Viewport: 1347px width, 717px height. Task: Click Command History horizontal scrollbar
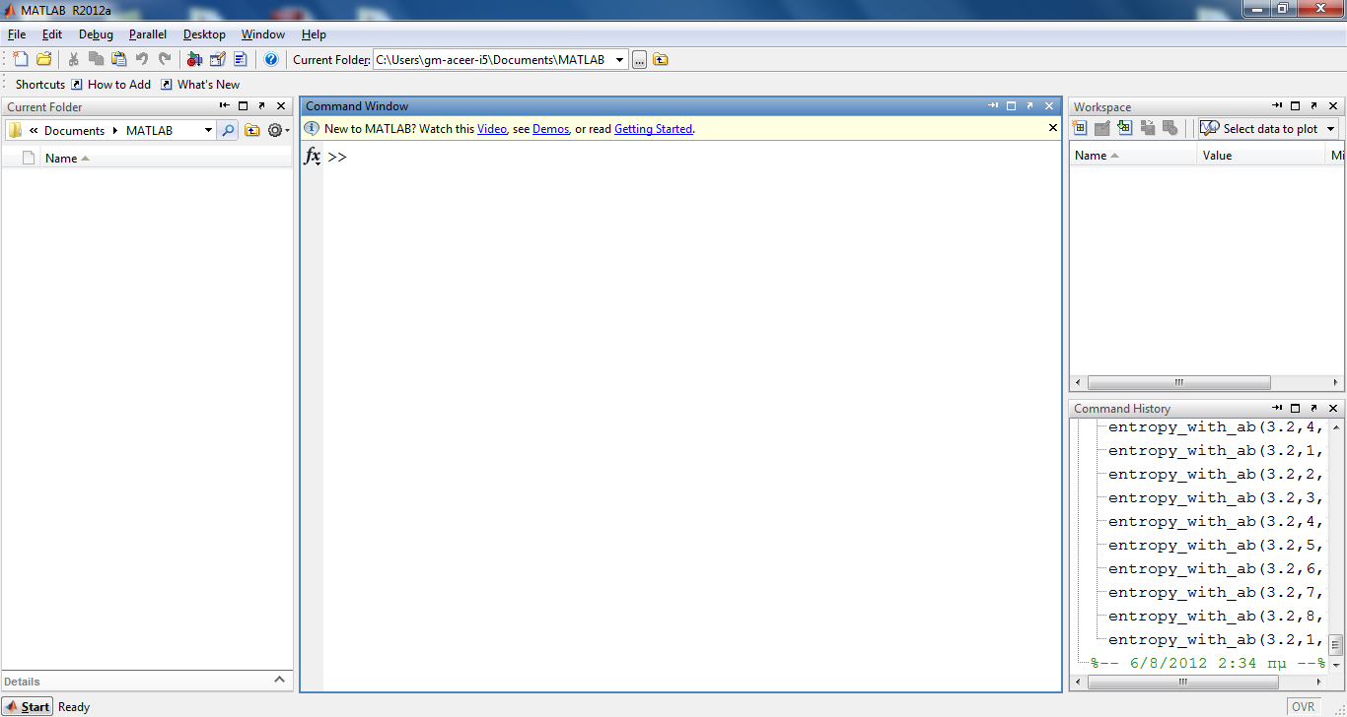pos(1185,682)
